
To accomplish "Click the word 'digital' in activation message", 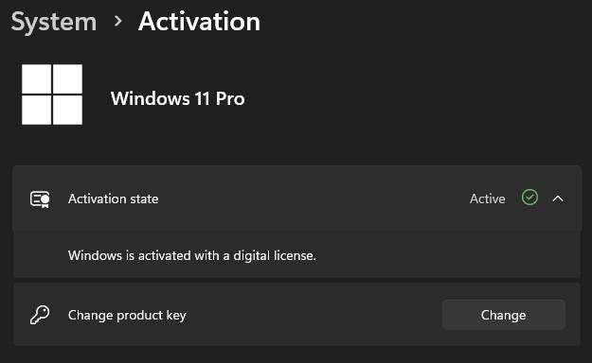I will coord(251,255).
